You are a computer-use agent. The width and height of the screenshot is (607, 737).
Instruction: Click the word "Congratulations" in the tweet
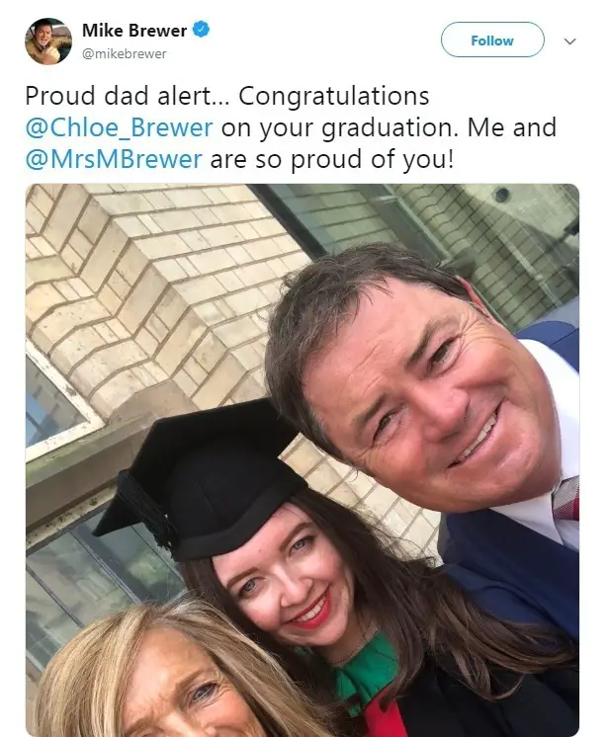[334, 97]
